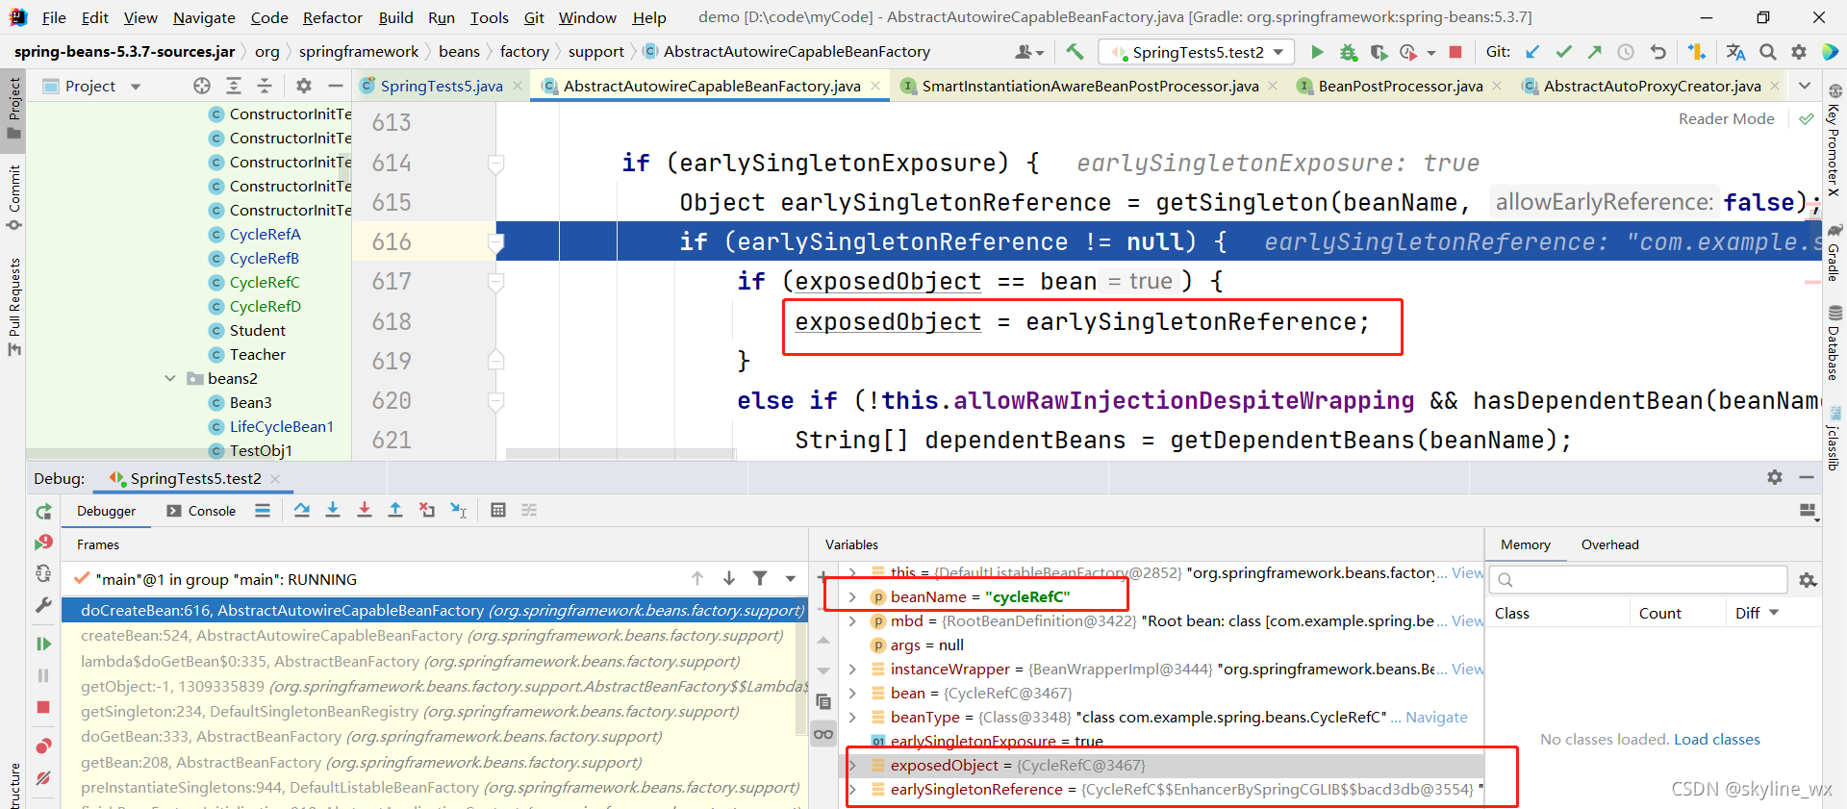This screenshot has height=809, width=1847.
Task: Step out in debugger toolbar
Action: point(395,510)
